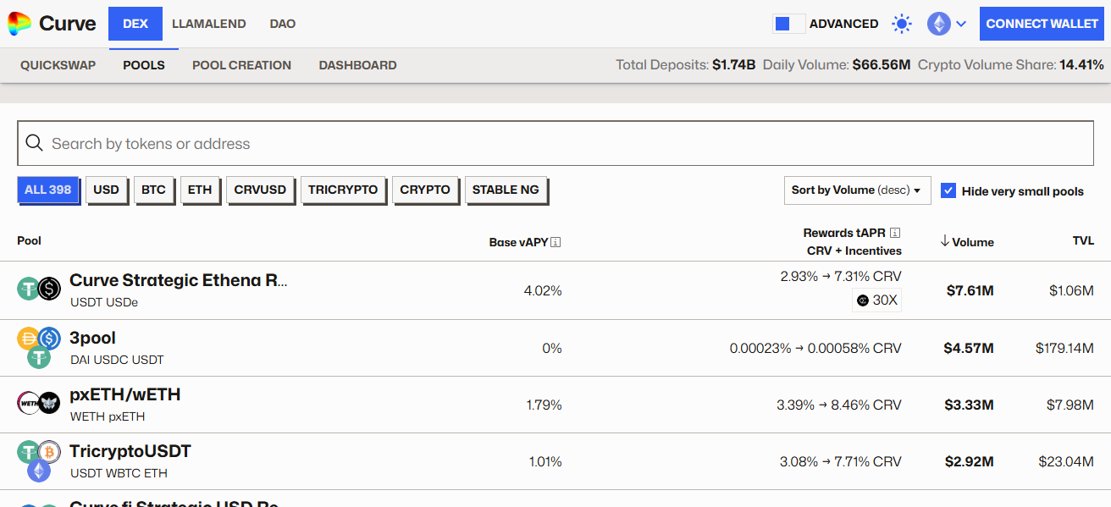Click USDT token icon in Ethena row
The height and width of the screenshot is (507, 1111).
(29, 289)
